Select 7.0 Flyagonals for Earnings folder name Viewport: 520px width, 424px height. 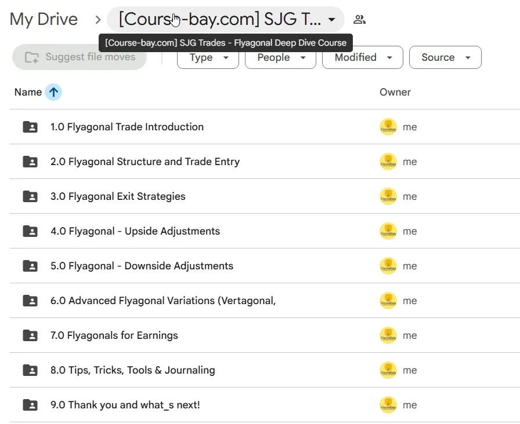[x=114, y=335]
